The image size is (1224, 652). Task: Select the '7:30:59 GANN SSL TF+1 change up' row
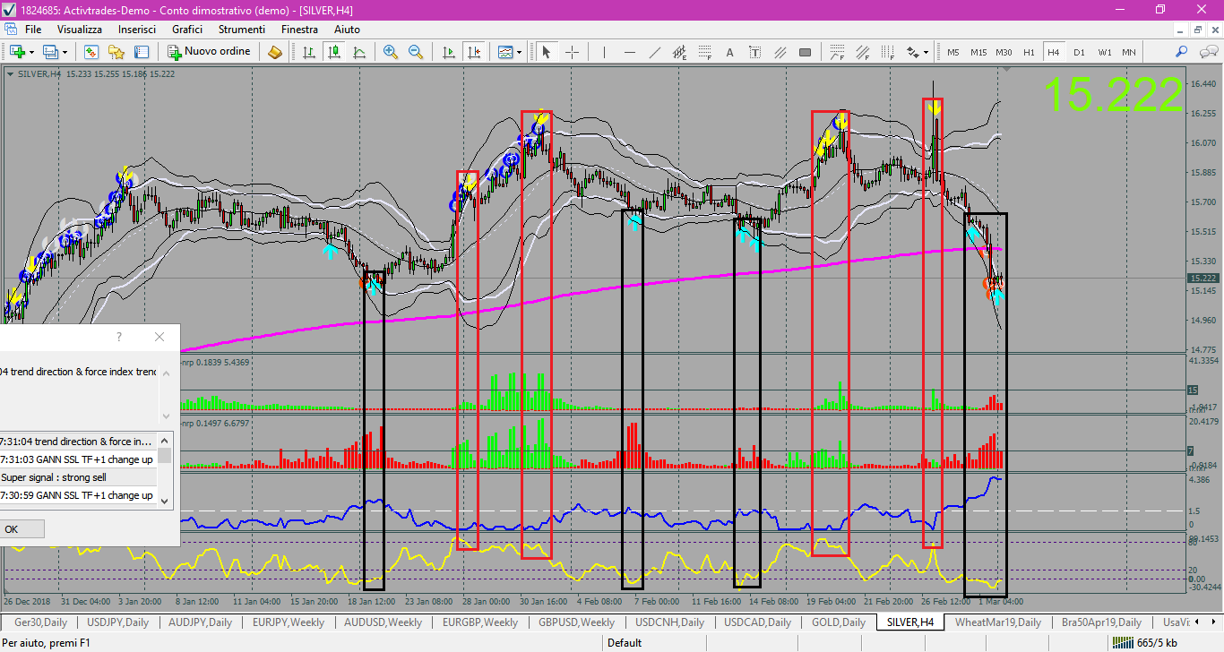[x=79, y=495]
